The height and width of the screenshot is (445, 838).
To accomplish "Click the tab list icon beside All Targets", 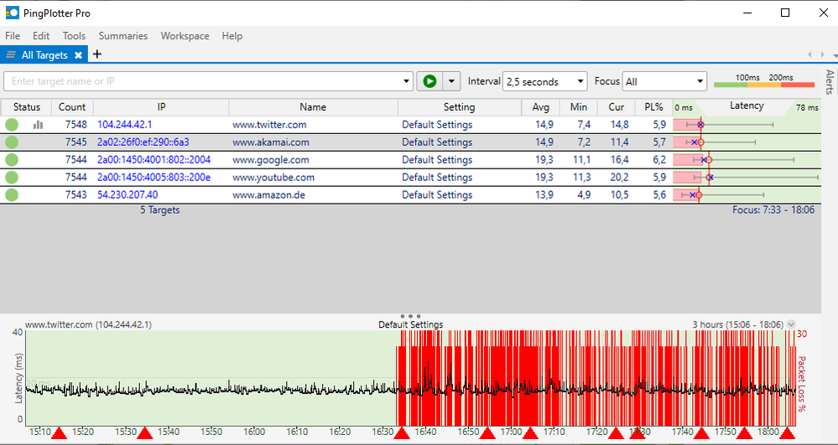I will [11, 55].
